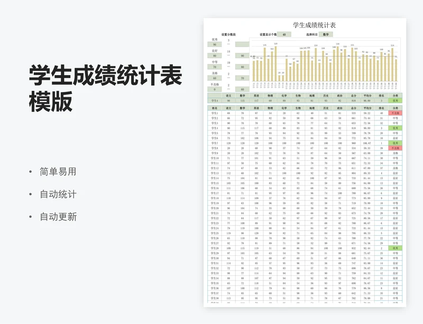This screenshot has width=423, height=324.
Task: Click the large heading 学生成绩统计表模版
Action: click(105, 88)
